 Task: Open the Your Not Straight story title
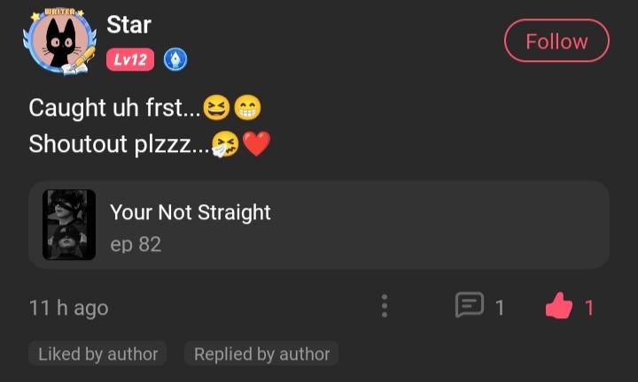[190, 212]
